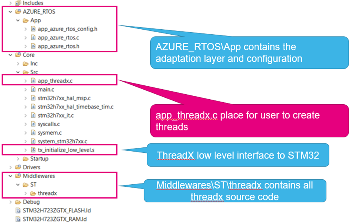This screenshot has height=222, width=362.
Task: Select the "Drivers" folder name
Action: pos(32,167)
